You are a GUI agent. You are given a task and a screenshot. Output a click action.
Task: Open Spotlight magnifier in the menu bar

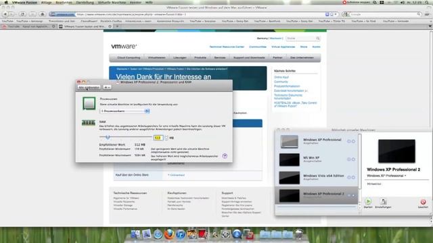click(x=428, y=2)
